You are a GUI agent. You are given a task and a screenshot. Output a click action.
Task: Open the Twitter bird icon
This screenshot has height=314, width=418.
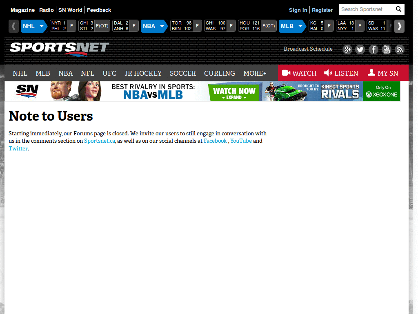360,49
